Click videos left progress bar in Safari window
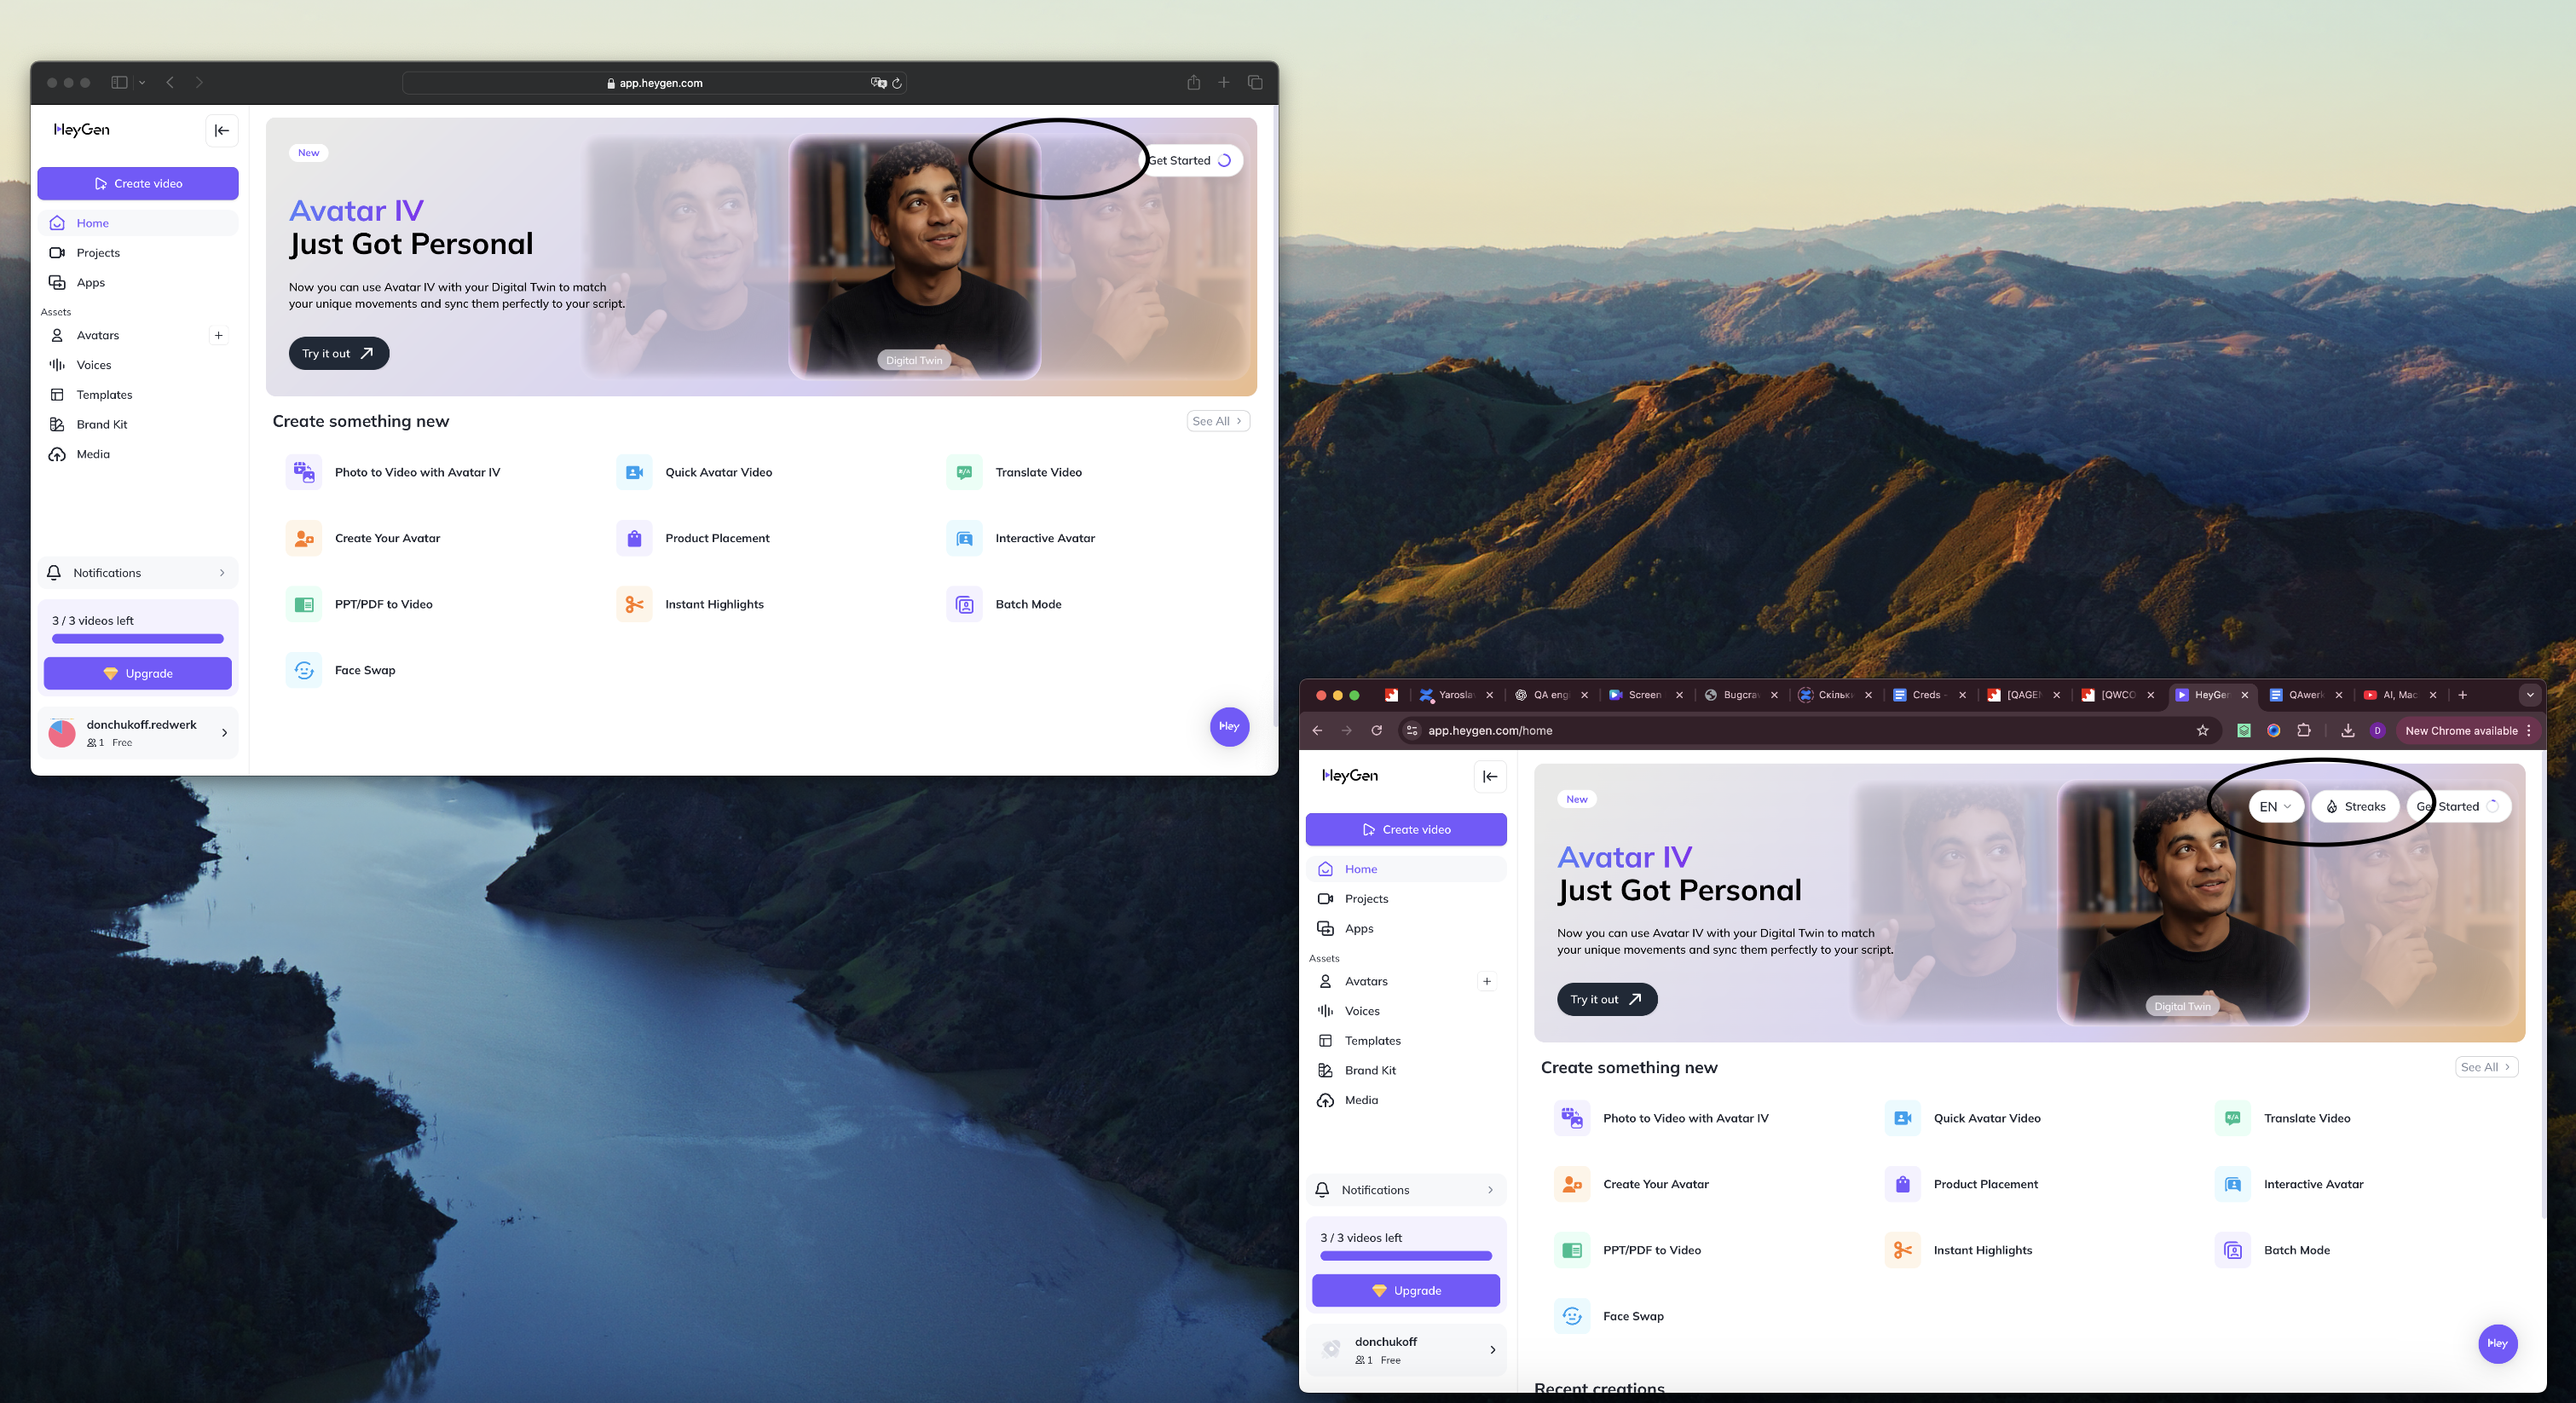Viewport: 2576px width, 1403px height. [138, 639]
